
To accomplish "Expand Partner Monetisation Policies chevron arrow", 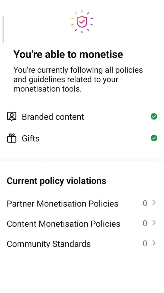I will pos(154,203).
